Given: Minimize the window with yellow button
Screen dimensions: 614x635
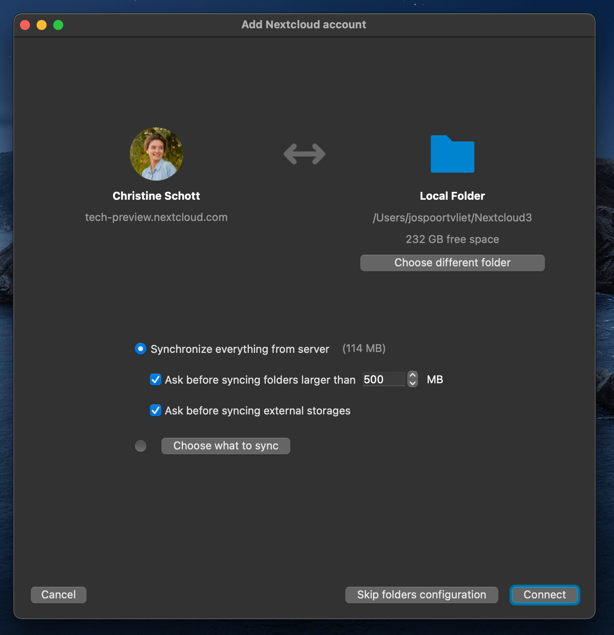Looking at the screenshot, I should point(42,25).
